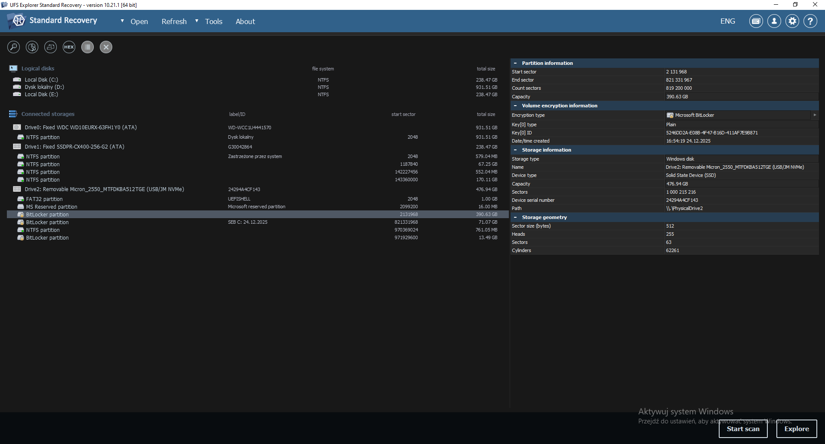
Task: Click the Dysk lokalny (D:) drive icon
Action: [x=17, y=87]
